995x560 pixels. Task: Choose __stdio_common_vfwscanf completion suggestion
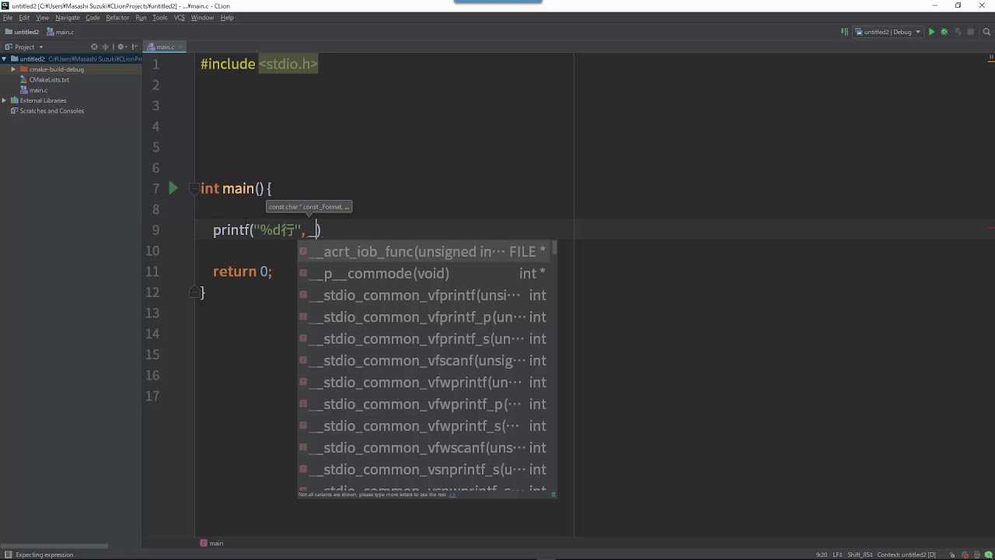coord(424,447)
